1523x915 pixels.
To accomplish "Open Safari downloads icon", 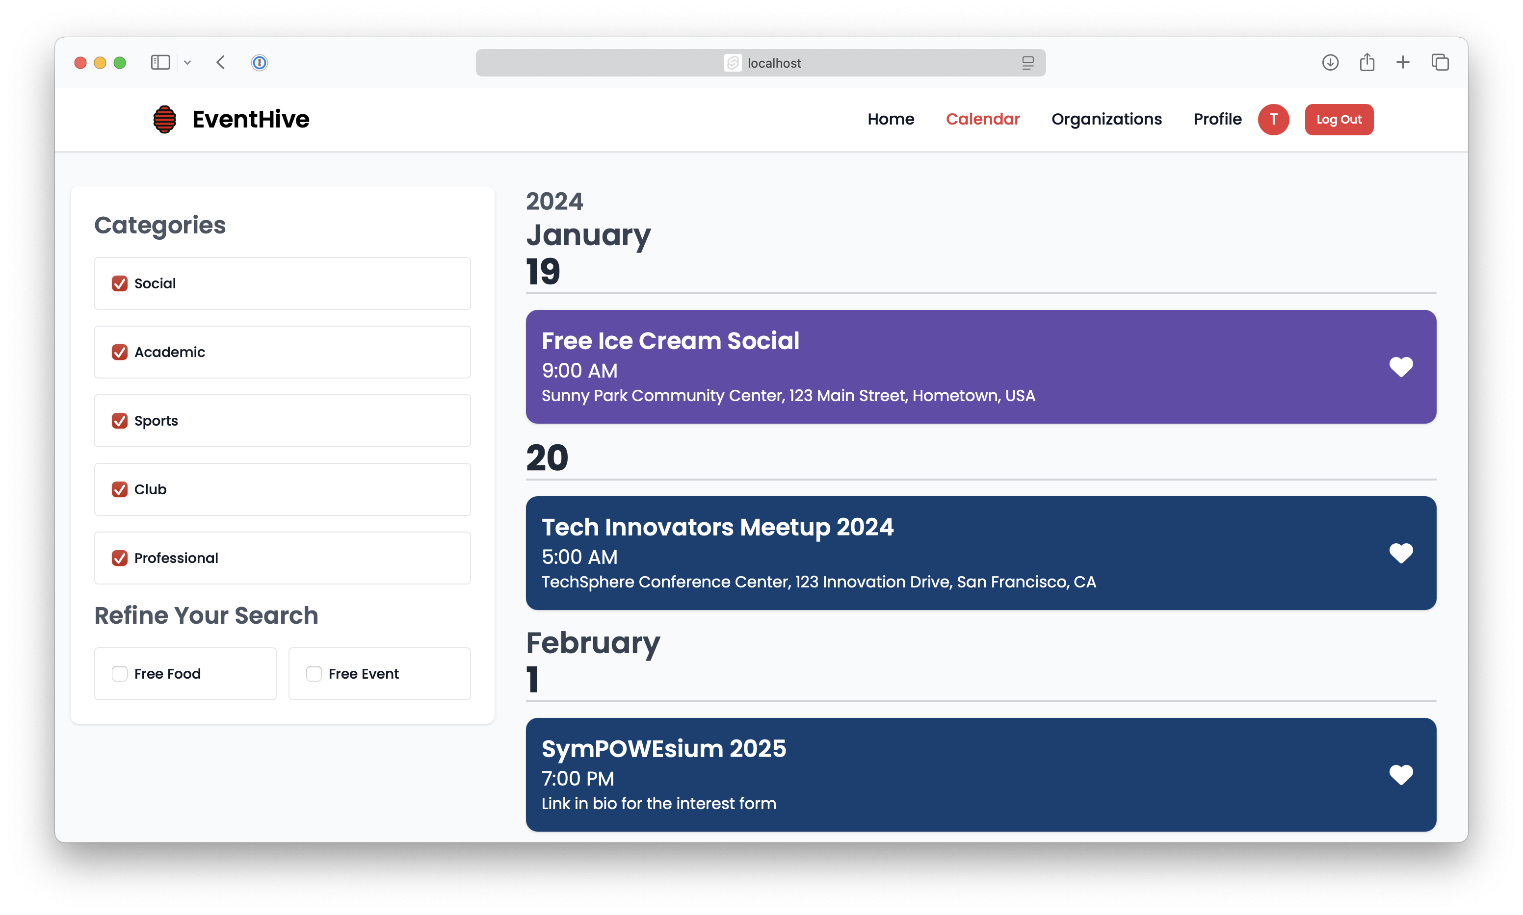I will click(x=1330, y=62).
